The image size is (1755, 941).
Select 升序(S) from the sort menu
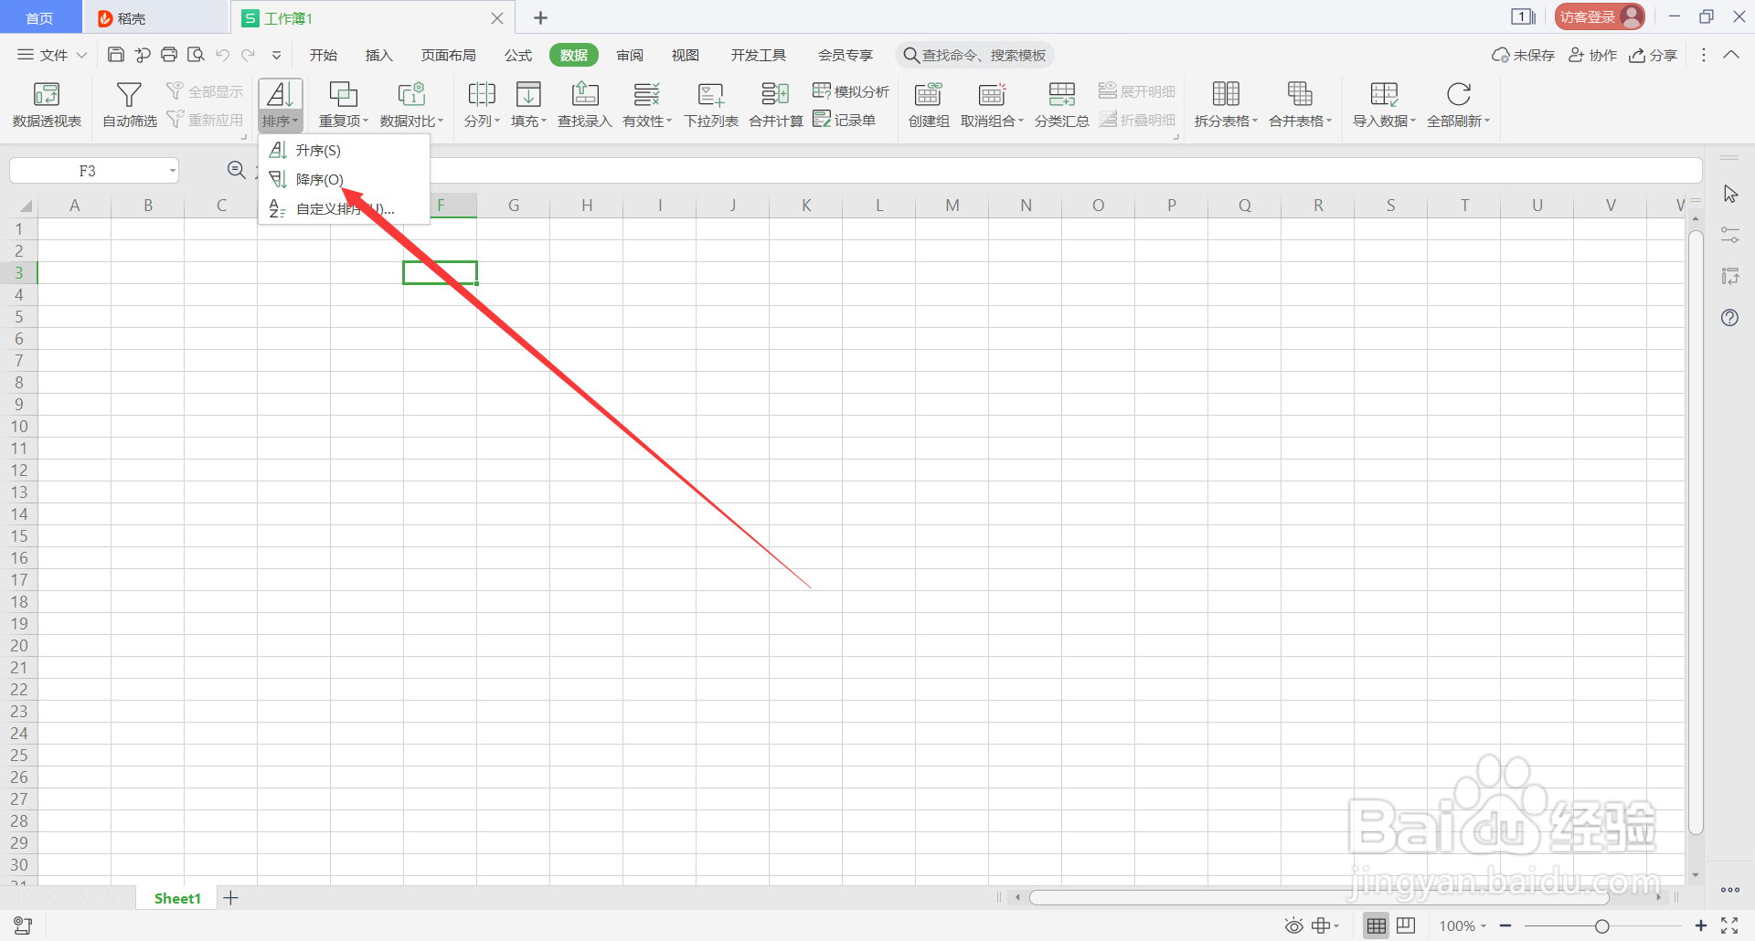pyautogui.click(x=344, y=150)
